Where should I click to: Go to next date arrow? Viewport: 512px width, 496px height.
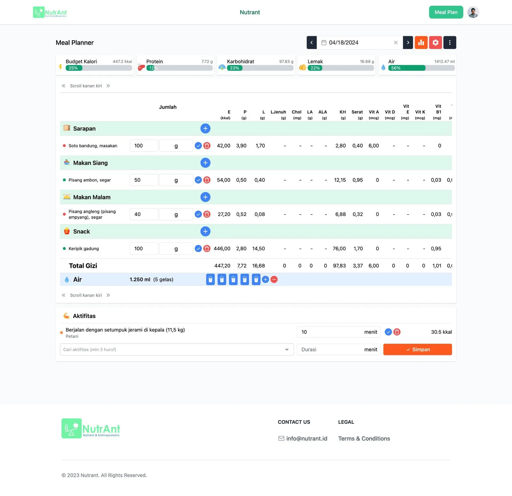coord(408,43)
